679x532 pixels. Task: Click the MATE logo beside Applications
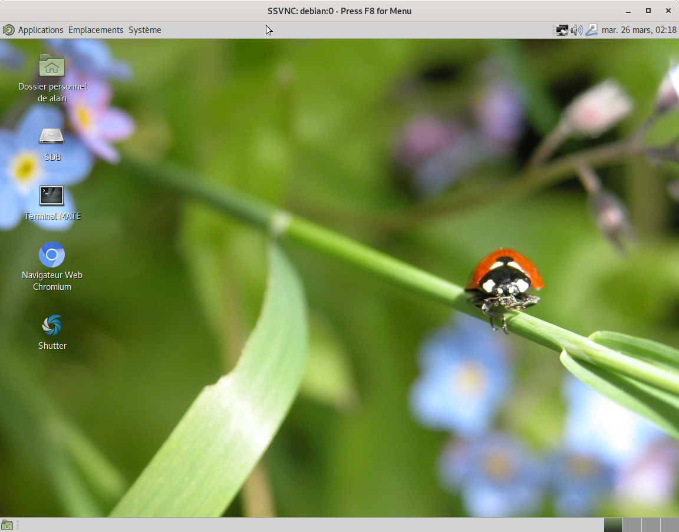click(8, 30)
